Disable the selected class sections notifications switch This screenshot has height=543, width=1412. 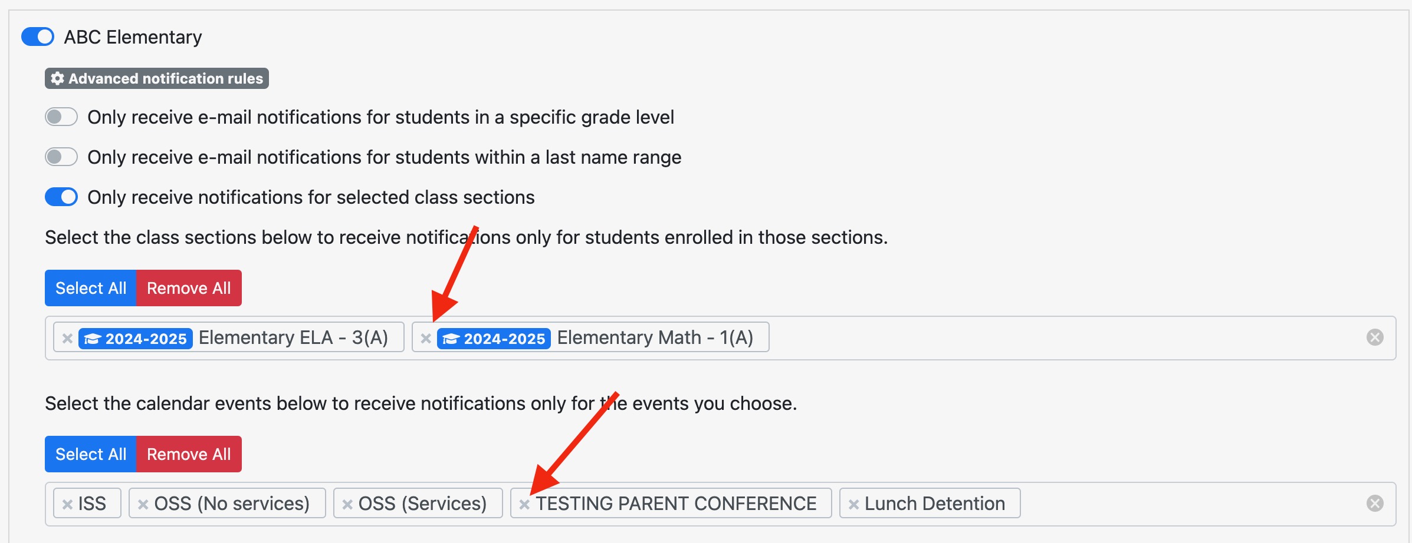pos(61,197)
